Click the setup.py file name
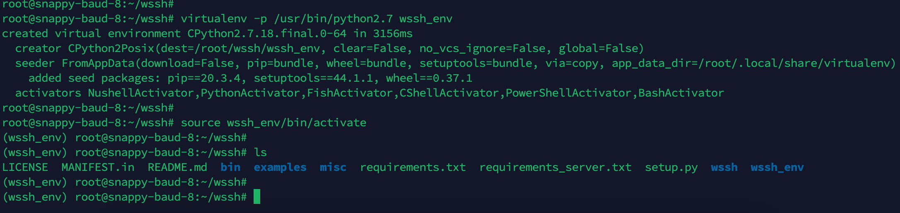900x213 pixels. 671,167
